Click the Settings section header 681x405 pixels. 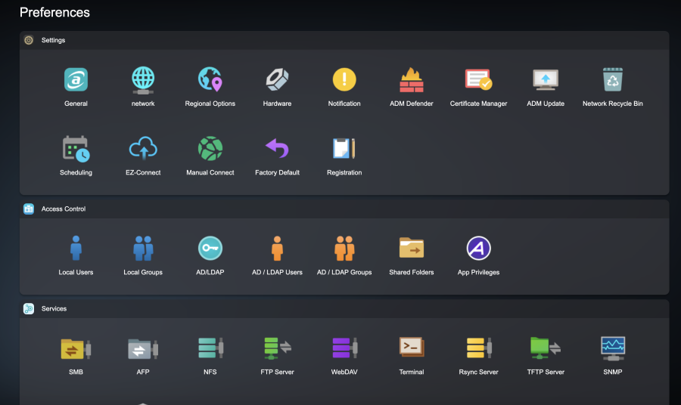(53, 40)
